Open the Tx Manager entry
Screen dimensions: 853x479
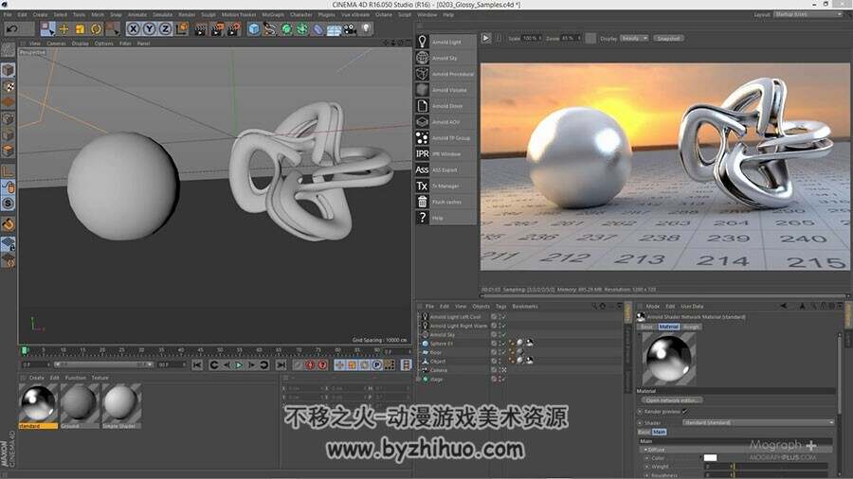[445, 186]
